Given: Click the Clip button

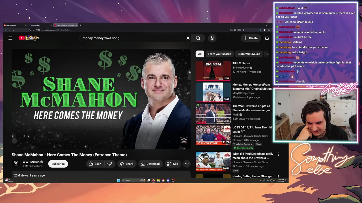Looking at the screenshot, I should (173, 164).
